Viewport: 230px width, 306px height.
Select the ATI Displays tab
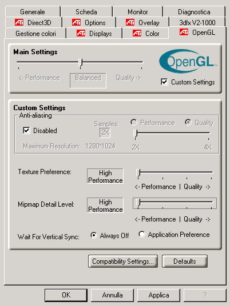(94, 34)
